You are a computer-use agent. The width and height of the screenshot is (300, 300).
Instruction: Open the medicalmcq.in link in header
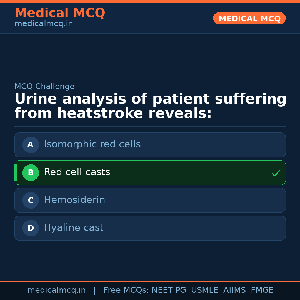(x=44, y=24)
